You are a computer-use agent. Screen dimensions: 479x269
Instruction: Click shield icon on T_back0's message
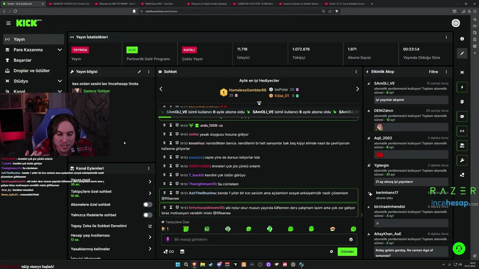tap(177, 175)
